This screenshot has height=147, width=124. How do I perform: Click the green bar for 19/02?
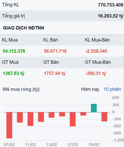pos(94,108)
